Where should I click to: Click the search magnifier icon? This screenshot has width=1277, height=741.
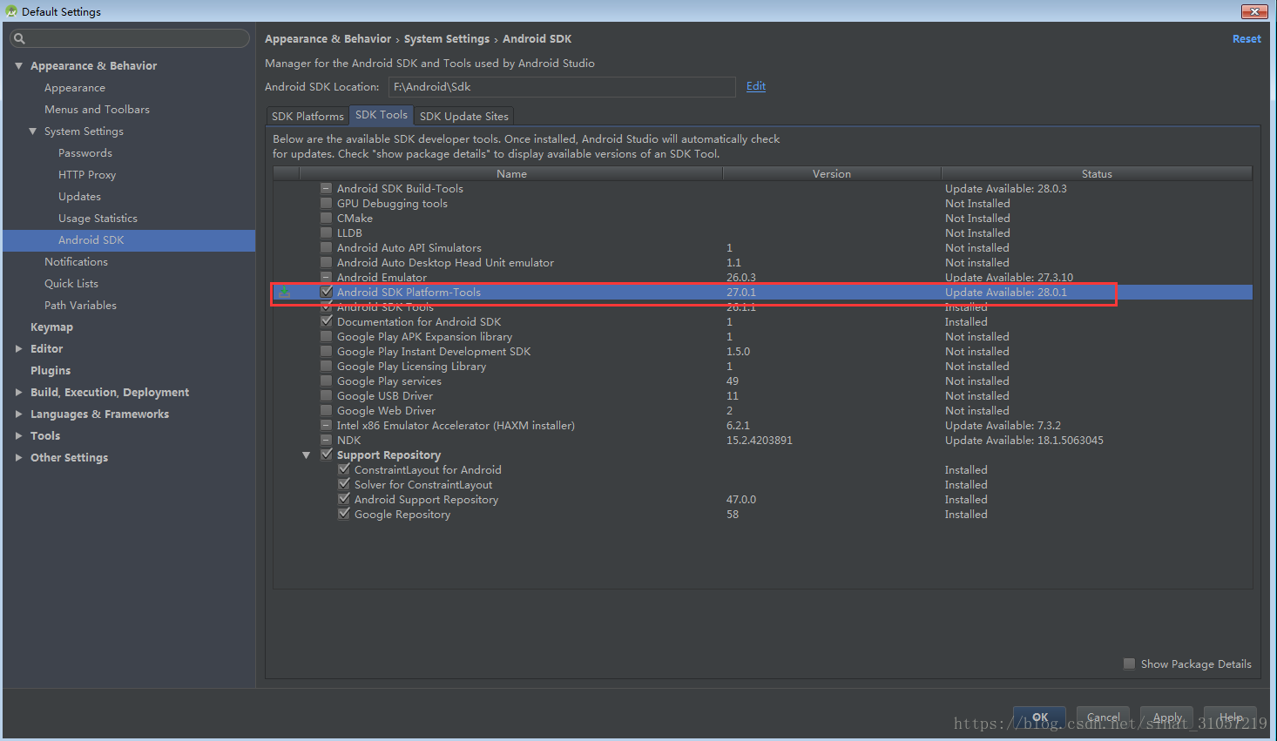click(19, 38)
